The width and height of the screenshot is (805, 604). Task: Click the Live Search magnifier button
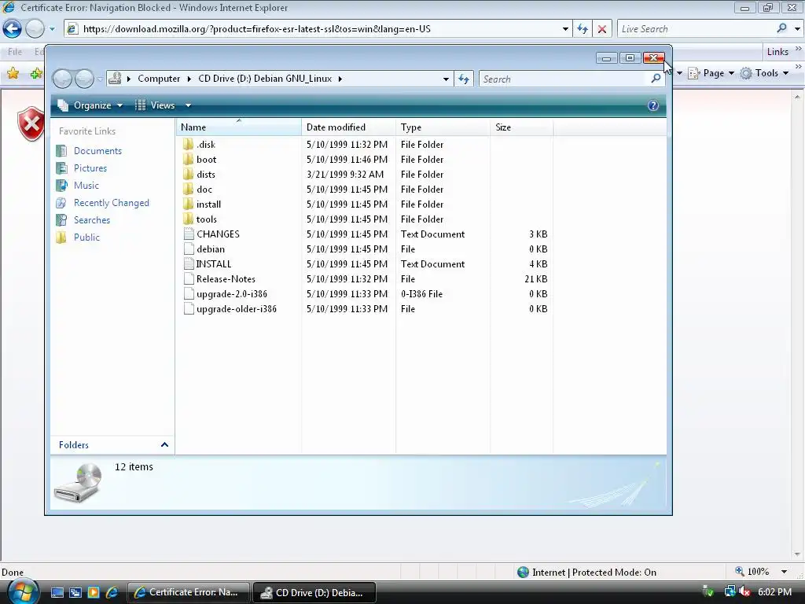click(x=781, y=28)
